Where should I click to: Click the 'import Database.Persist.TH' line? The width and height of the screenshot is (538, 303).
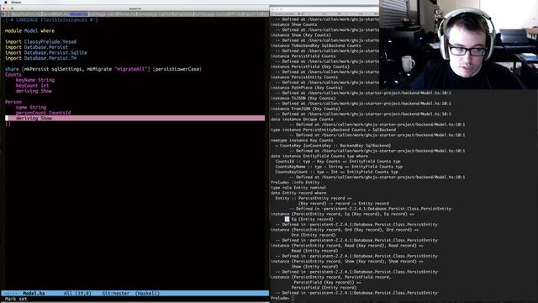pyautogui.click(x=40, y=58)
